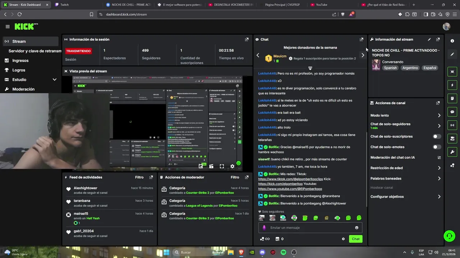This screenshot has height=258, width=460.
Task: Enter fullscreen in the stream preview
Action: [x=222, y=166]
